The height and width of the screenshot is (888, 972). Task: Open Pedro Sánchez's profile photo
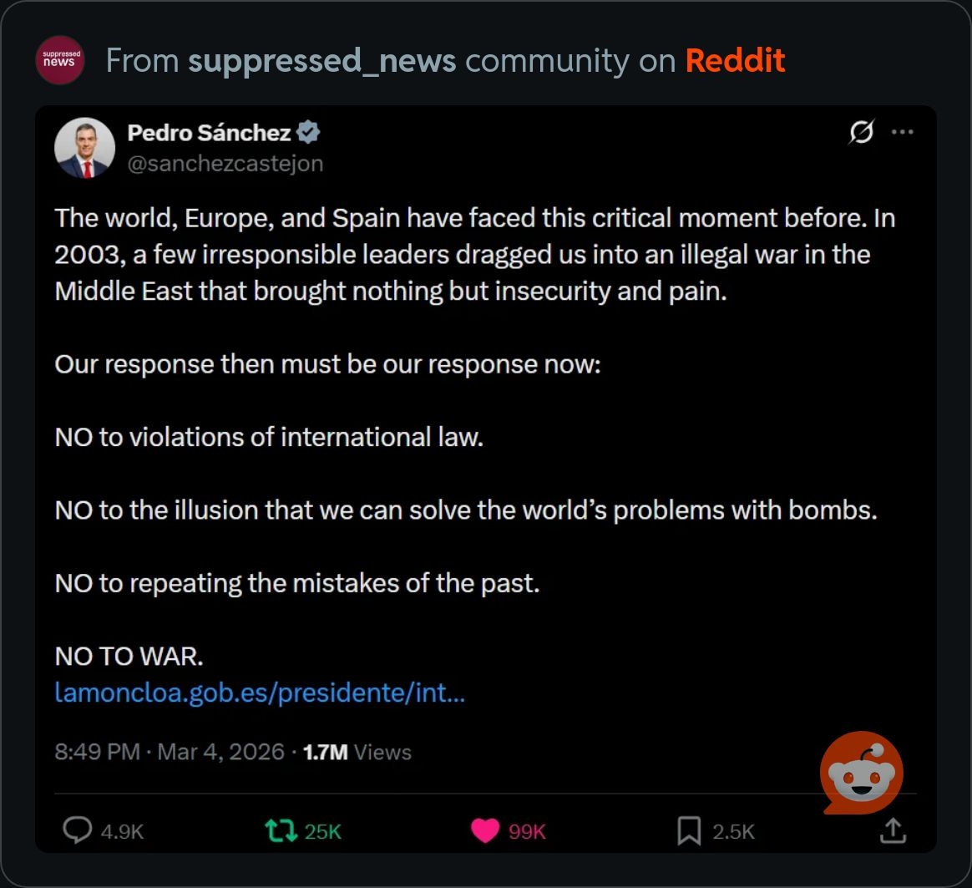click(x=84, y=148)
